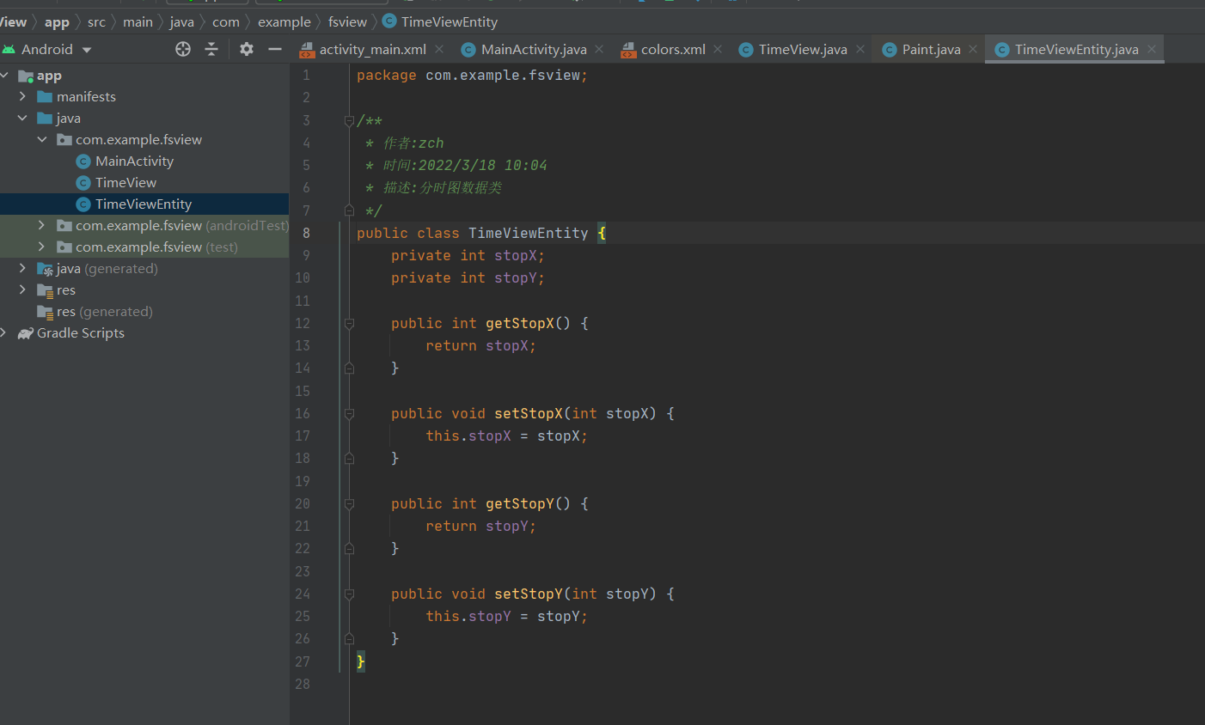Fold getStopX method at line 12
The image size is (1205, 725).
tap(349, 324)
